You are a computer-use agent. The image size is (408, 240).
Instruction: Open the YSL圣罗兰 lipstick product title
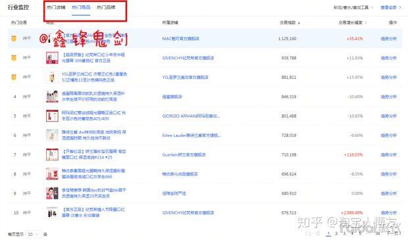pos(95,77)
